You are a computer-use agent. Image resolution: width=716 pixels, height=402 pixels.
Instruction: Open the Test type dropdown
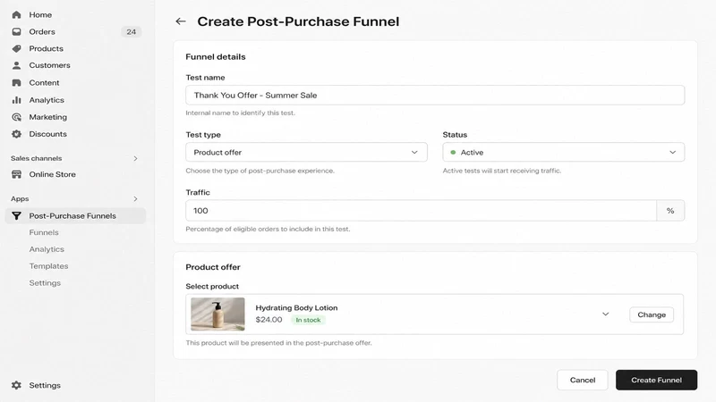pyautogui.click(x=306, y=152)
